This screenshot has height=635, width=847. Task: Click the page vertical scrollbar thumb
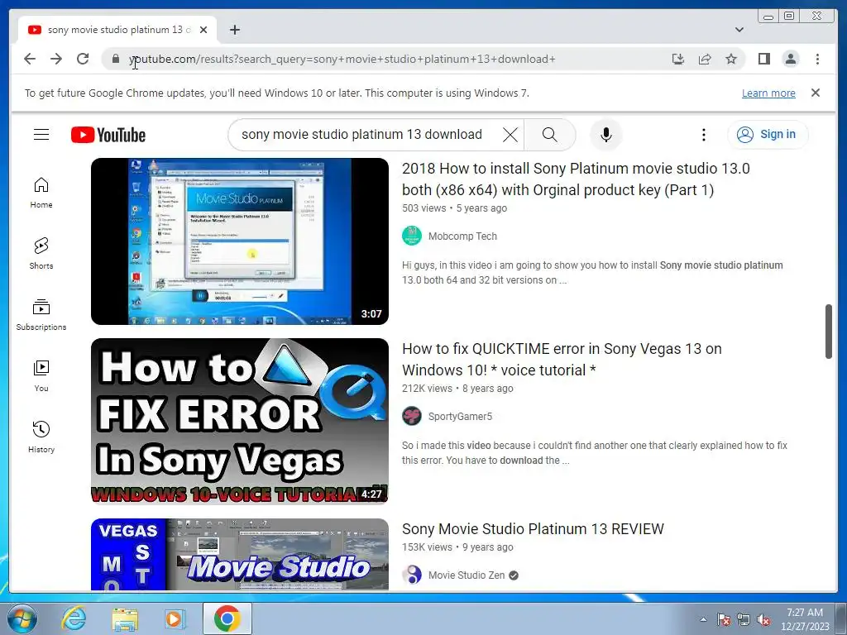tap(829, 332)
